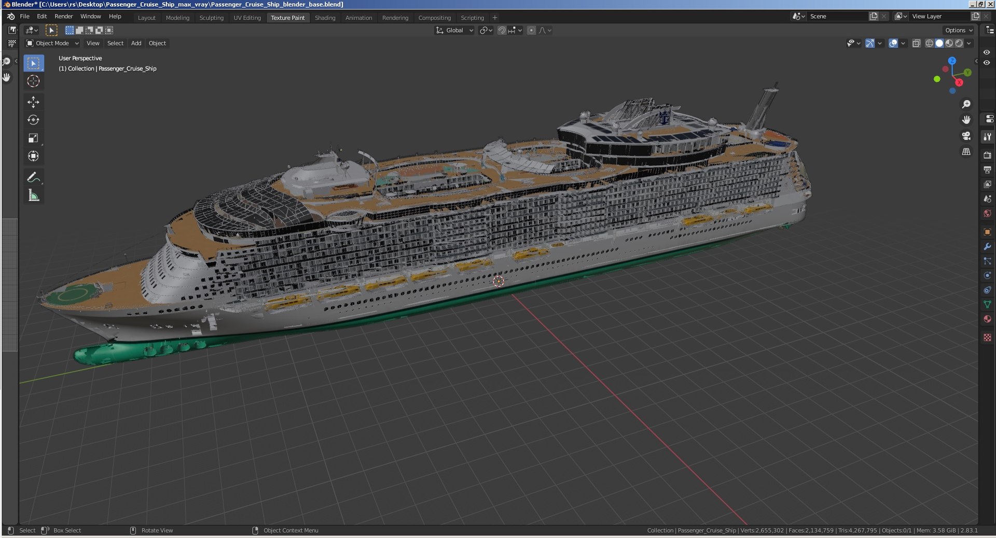Open the viewport Add menu
Image resolution: width=996 pixels, height=538 pixels.
click(136, 43)
